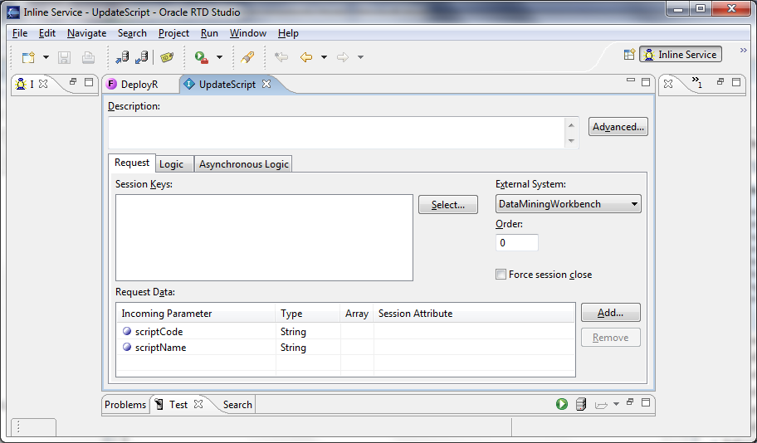
Task: Select the Inline Service perspective button
Action: (x=681, y=55)
